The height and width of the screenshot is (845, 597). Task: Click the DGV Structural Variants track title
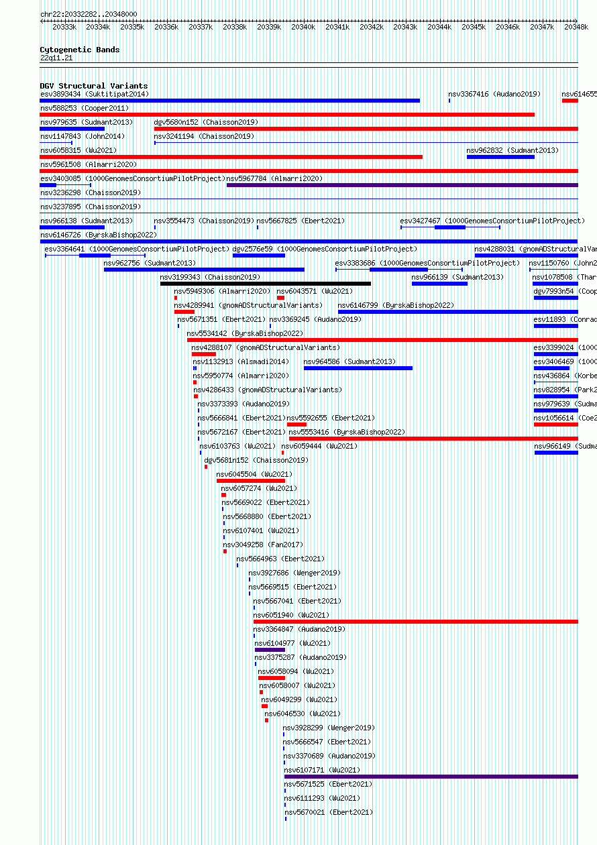point(94,87)
